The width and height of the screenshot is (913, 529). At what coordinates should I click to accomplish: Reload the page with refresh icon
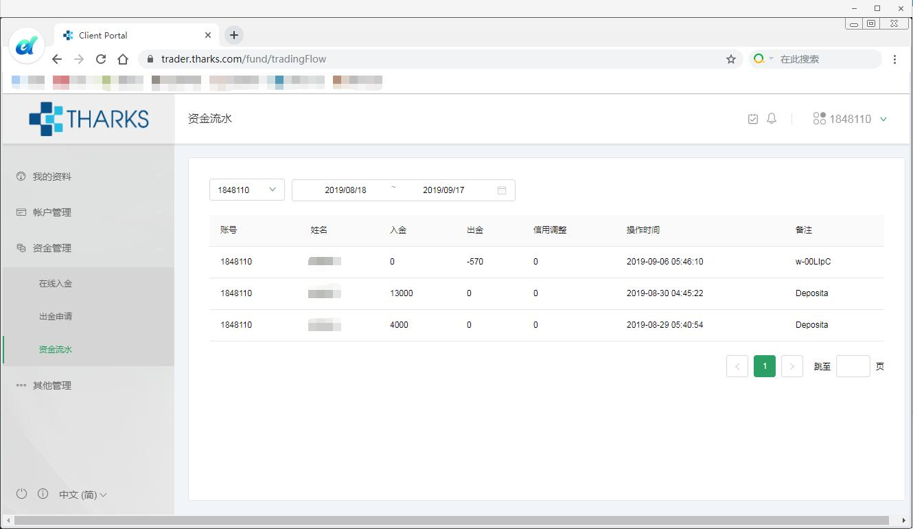click(x=101, y=59)
